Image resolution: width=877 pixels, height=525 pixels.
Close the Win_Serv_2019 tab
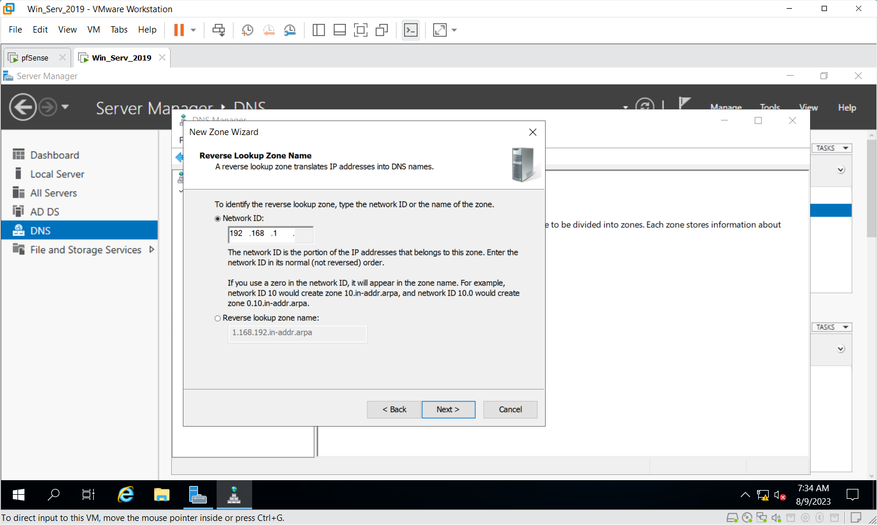pyautogui.click(x=162, y=58)
